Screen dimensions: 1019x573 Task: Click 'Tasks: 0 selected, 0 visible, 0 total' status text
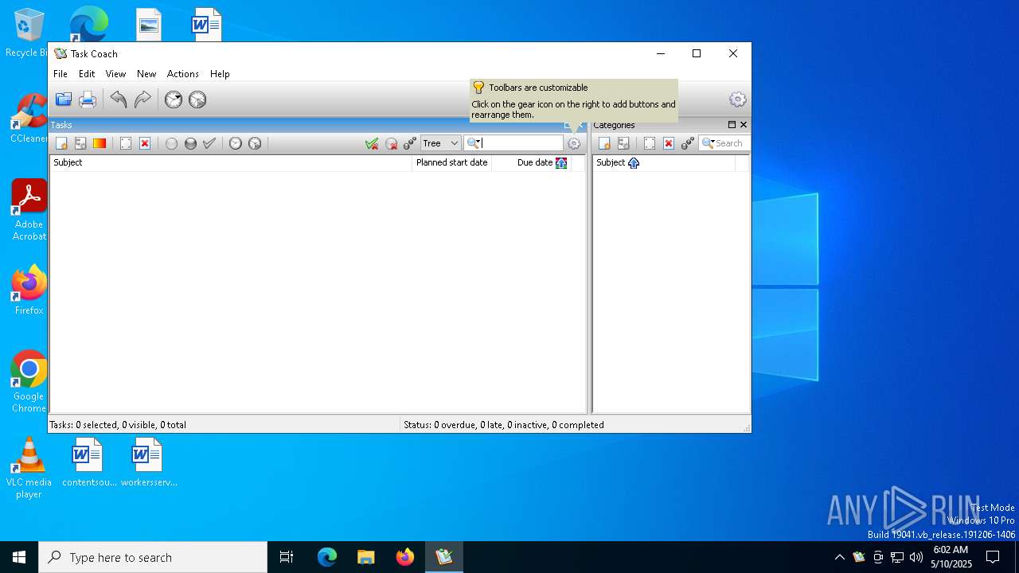(x=118, y=425)
